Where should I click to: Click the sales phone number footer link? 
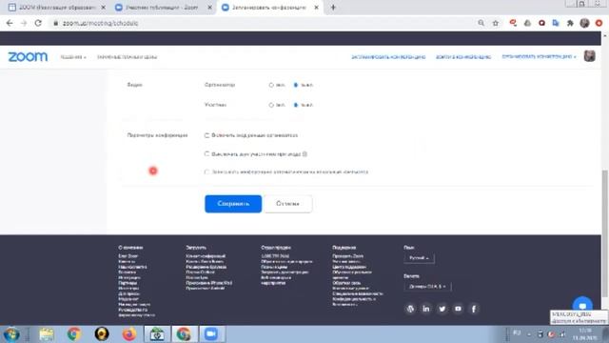coord(275,256)
